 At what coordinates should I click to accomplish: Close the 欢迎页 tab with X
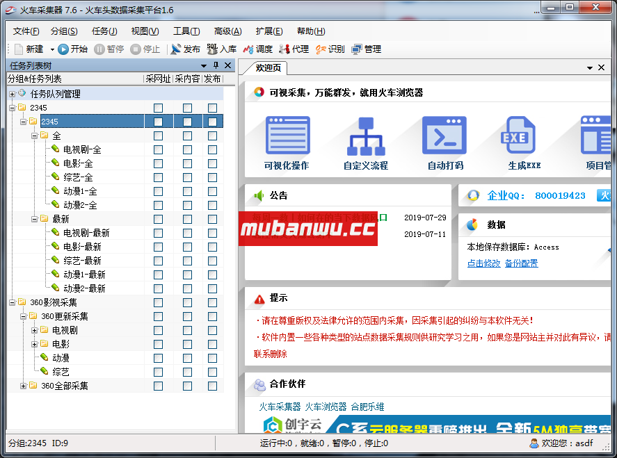pyautogui.click(x=601, y=67)
